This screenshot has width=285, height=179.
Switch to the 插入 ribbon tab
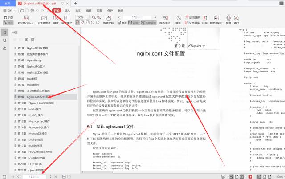(x=67, y=11)
